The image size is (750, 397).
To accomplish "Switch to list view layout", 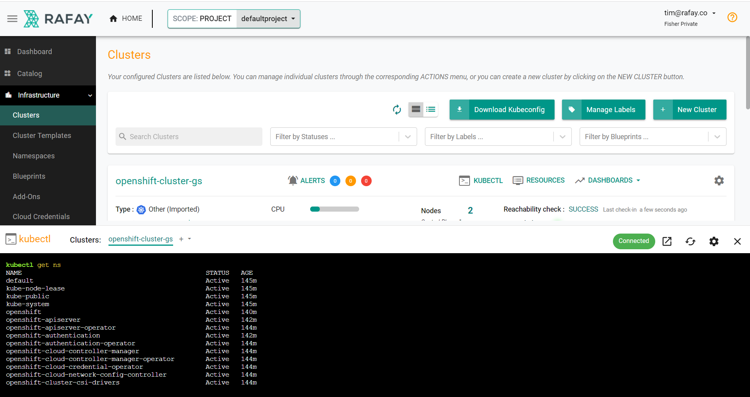I will 431,109.
